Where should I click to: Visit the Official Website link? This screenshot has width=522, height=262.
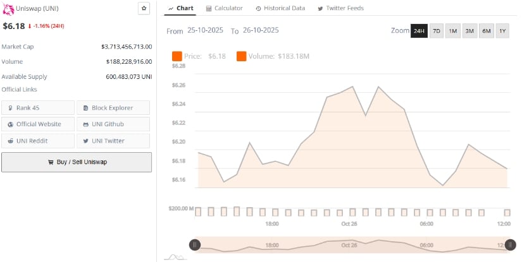38,124
